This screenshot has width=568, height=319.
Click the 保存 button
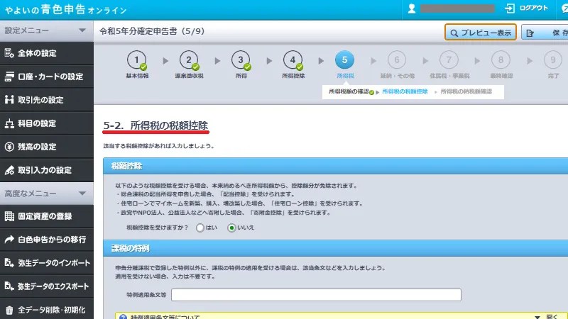545,32
